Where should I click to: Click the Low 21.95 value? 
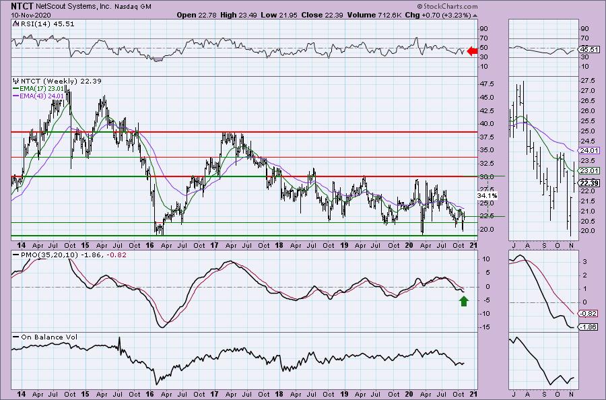[x=278, y=15]
